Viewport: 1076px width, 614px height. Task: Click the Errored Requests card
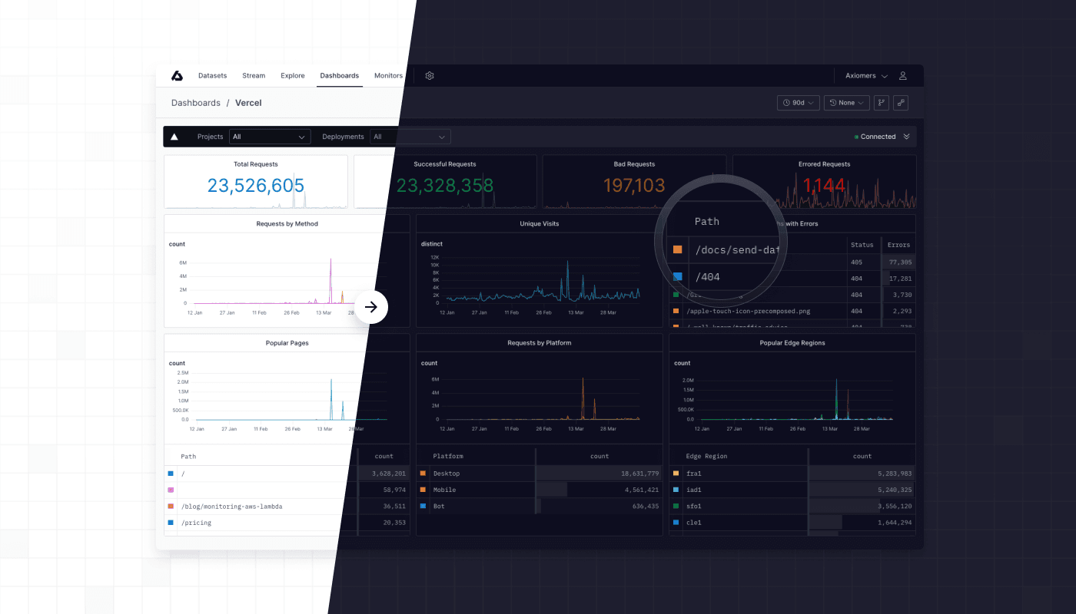point(824,182)
